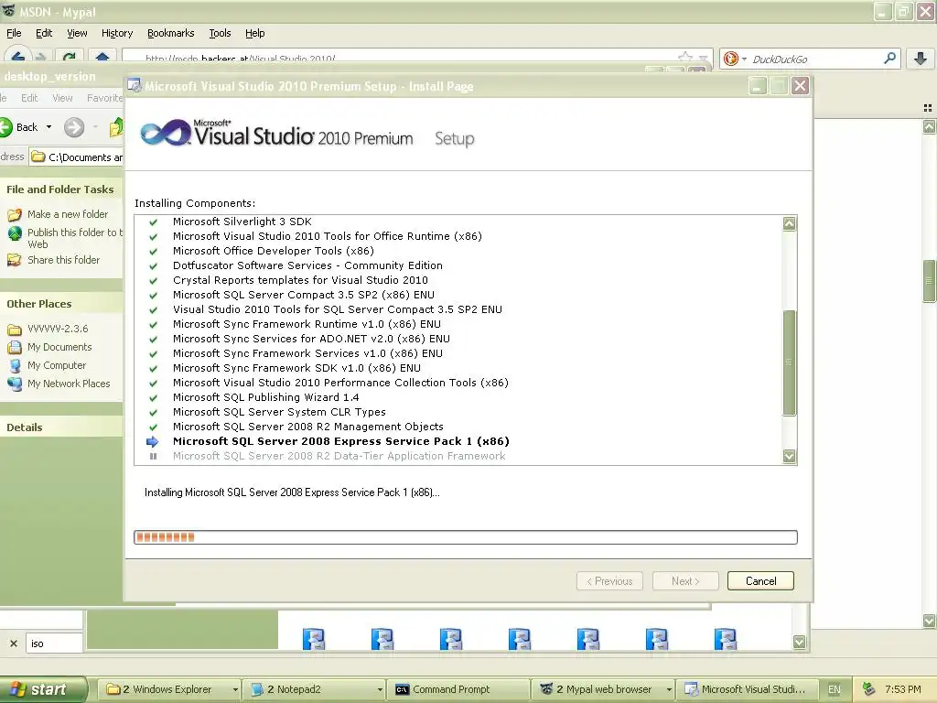
Task: Click the Mypal reload icon
Action: (69, 58)
